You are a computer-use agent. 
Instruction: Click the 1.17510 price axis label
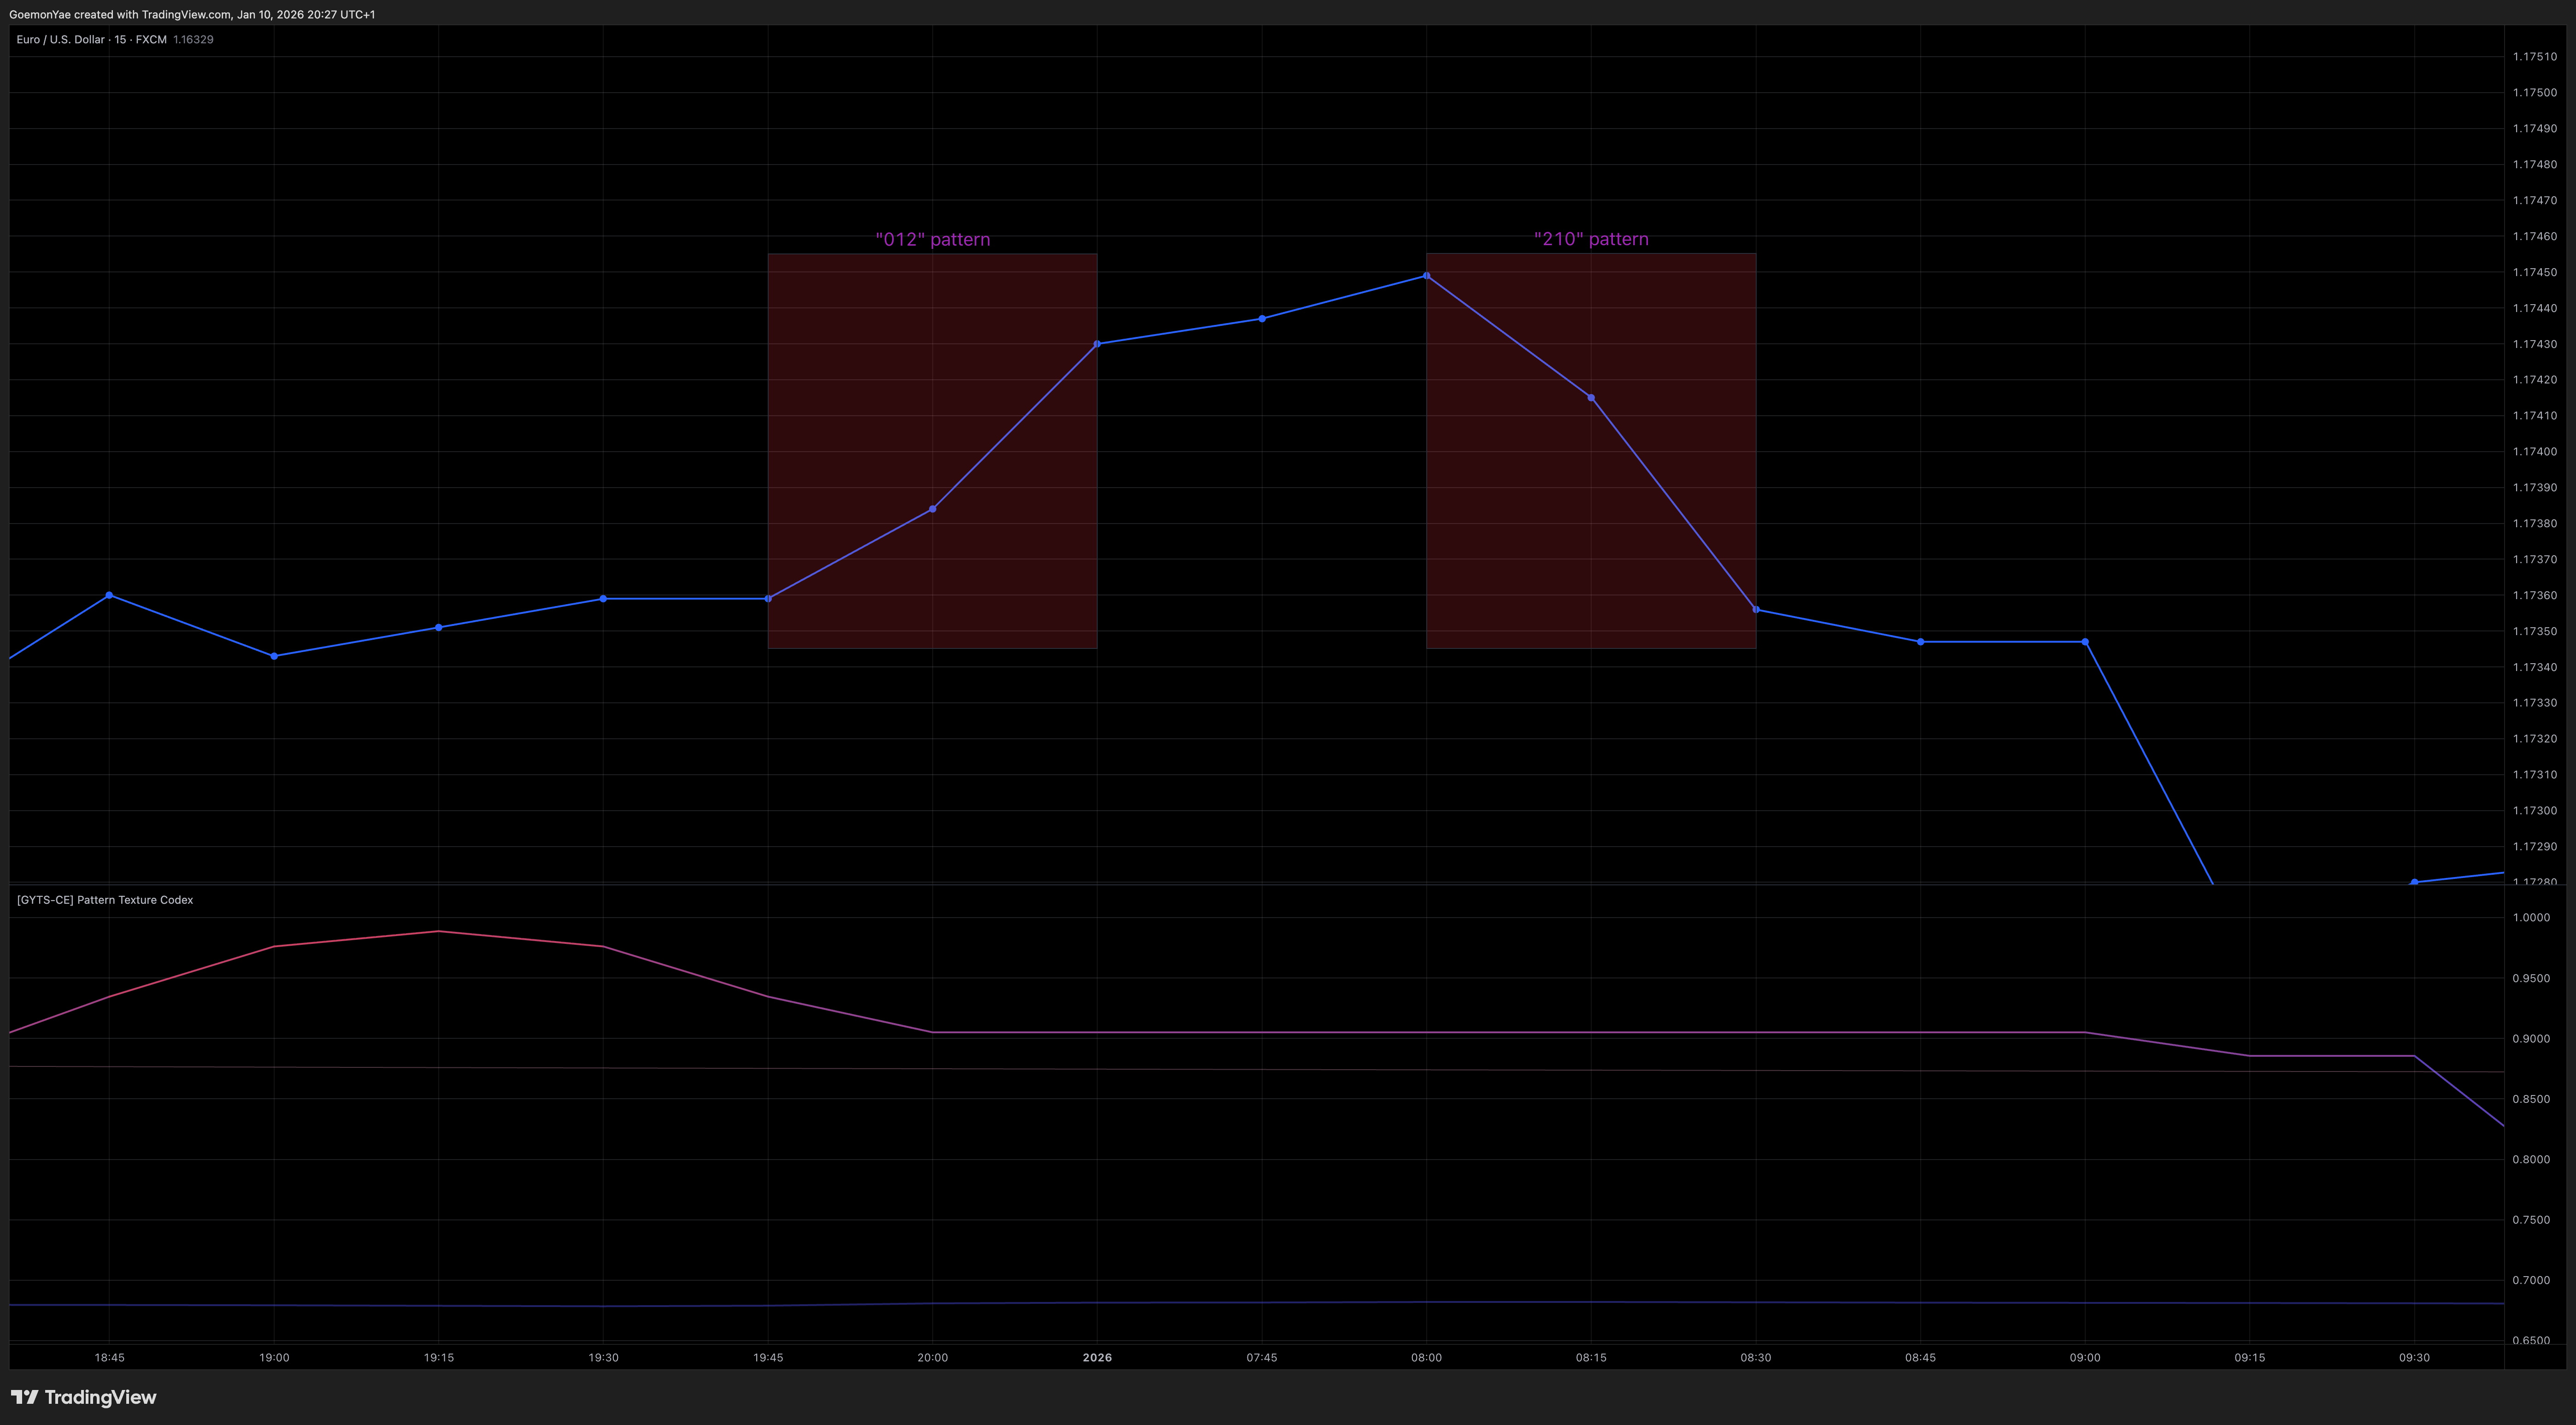(x=2534, y=57)
